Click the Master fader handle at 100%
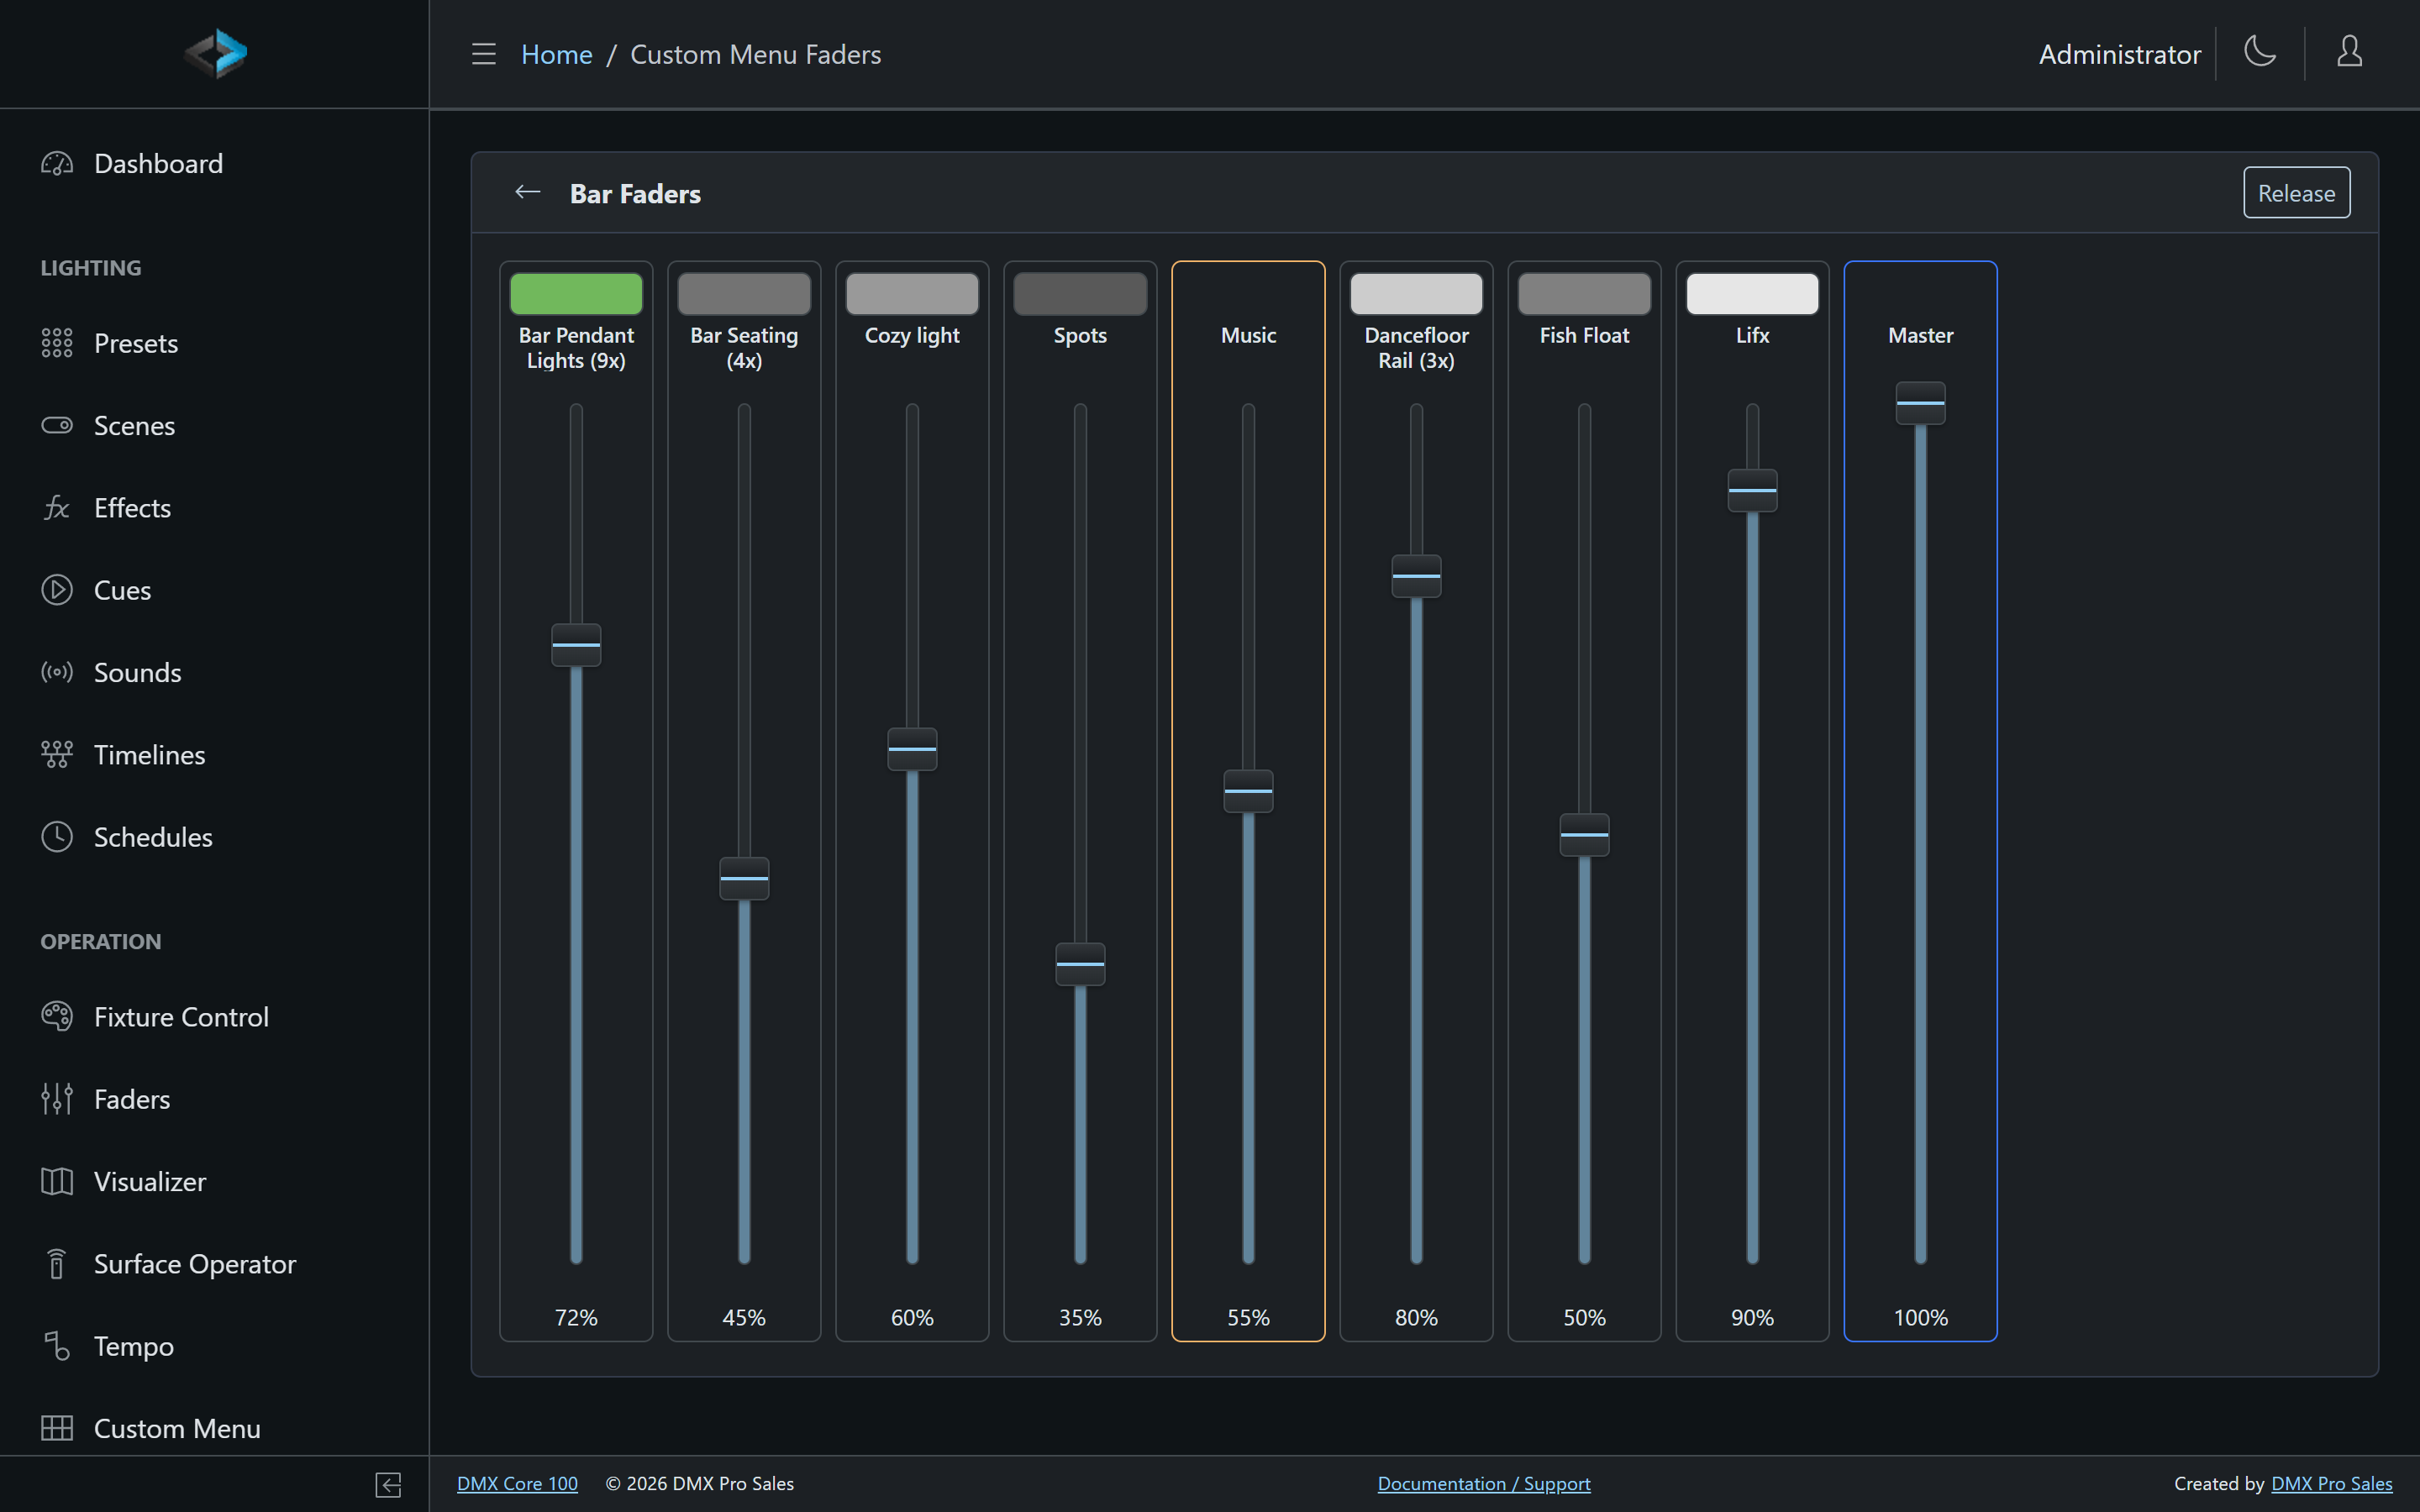 click(x=1920, y=403)
